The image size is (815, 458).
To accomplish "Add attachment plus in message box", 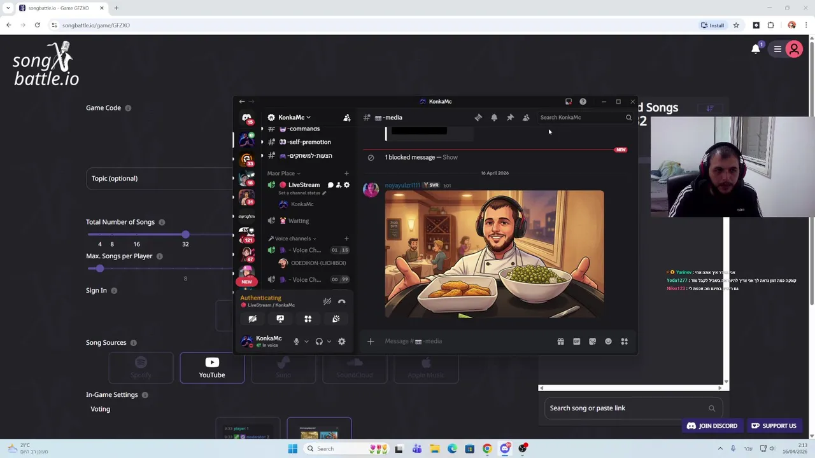I will pos(371,342).
